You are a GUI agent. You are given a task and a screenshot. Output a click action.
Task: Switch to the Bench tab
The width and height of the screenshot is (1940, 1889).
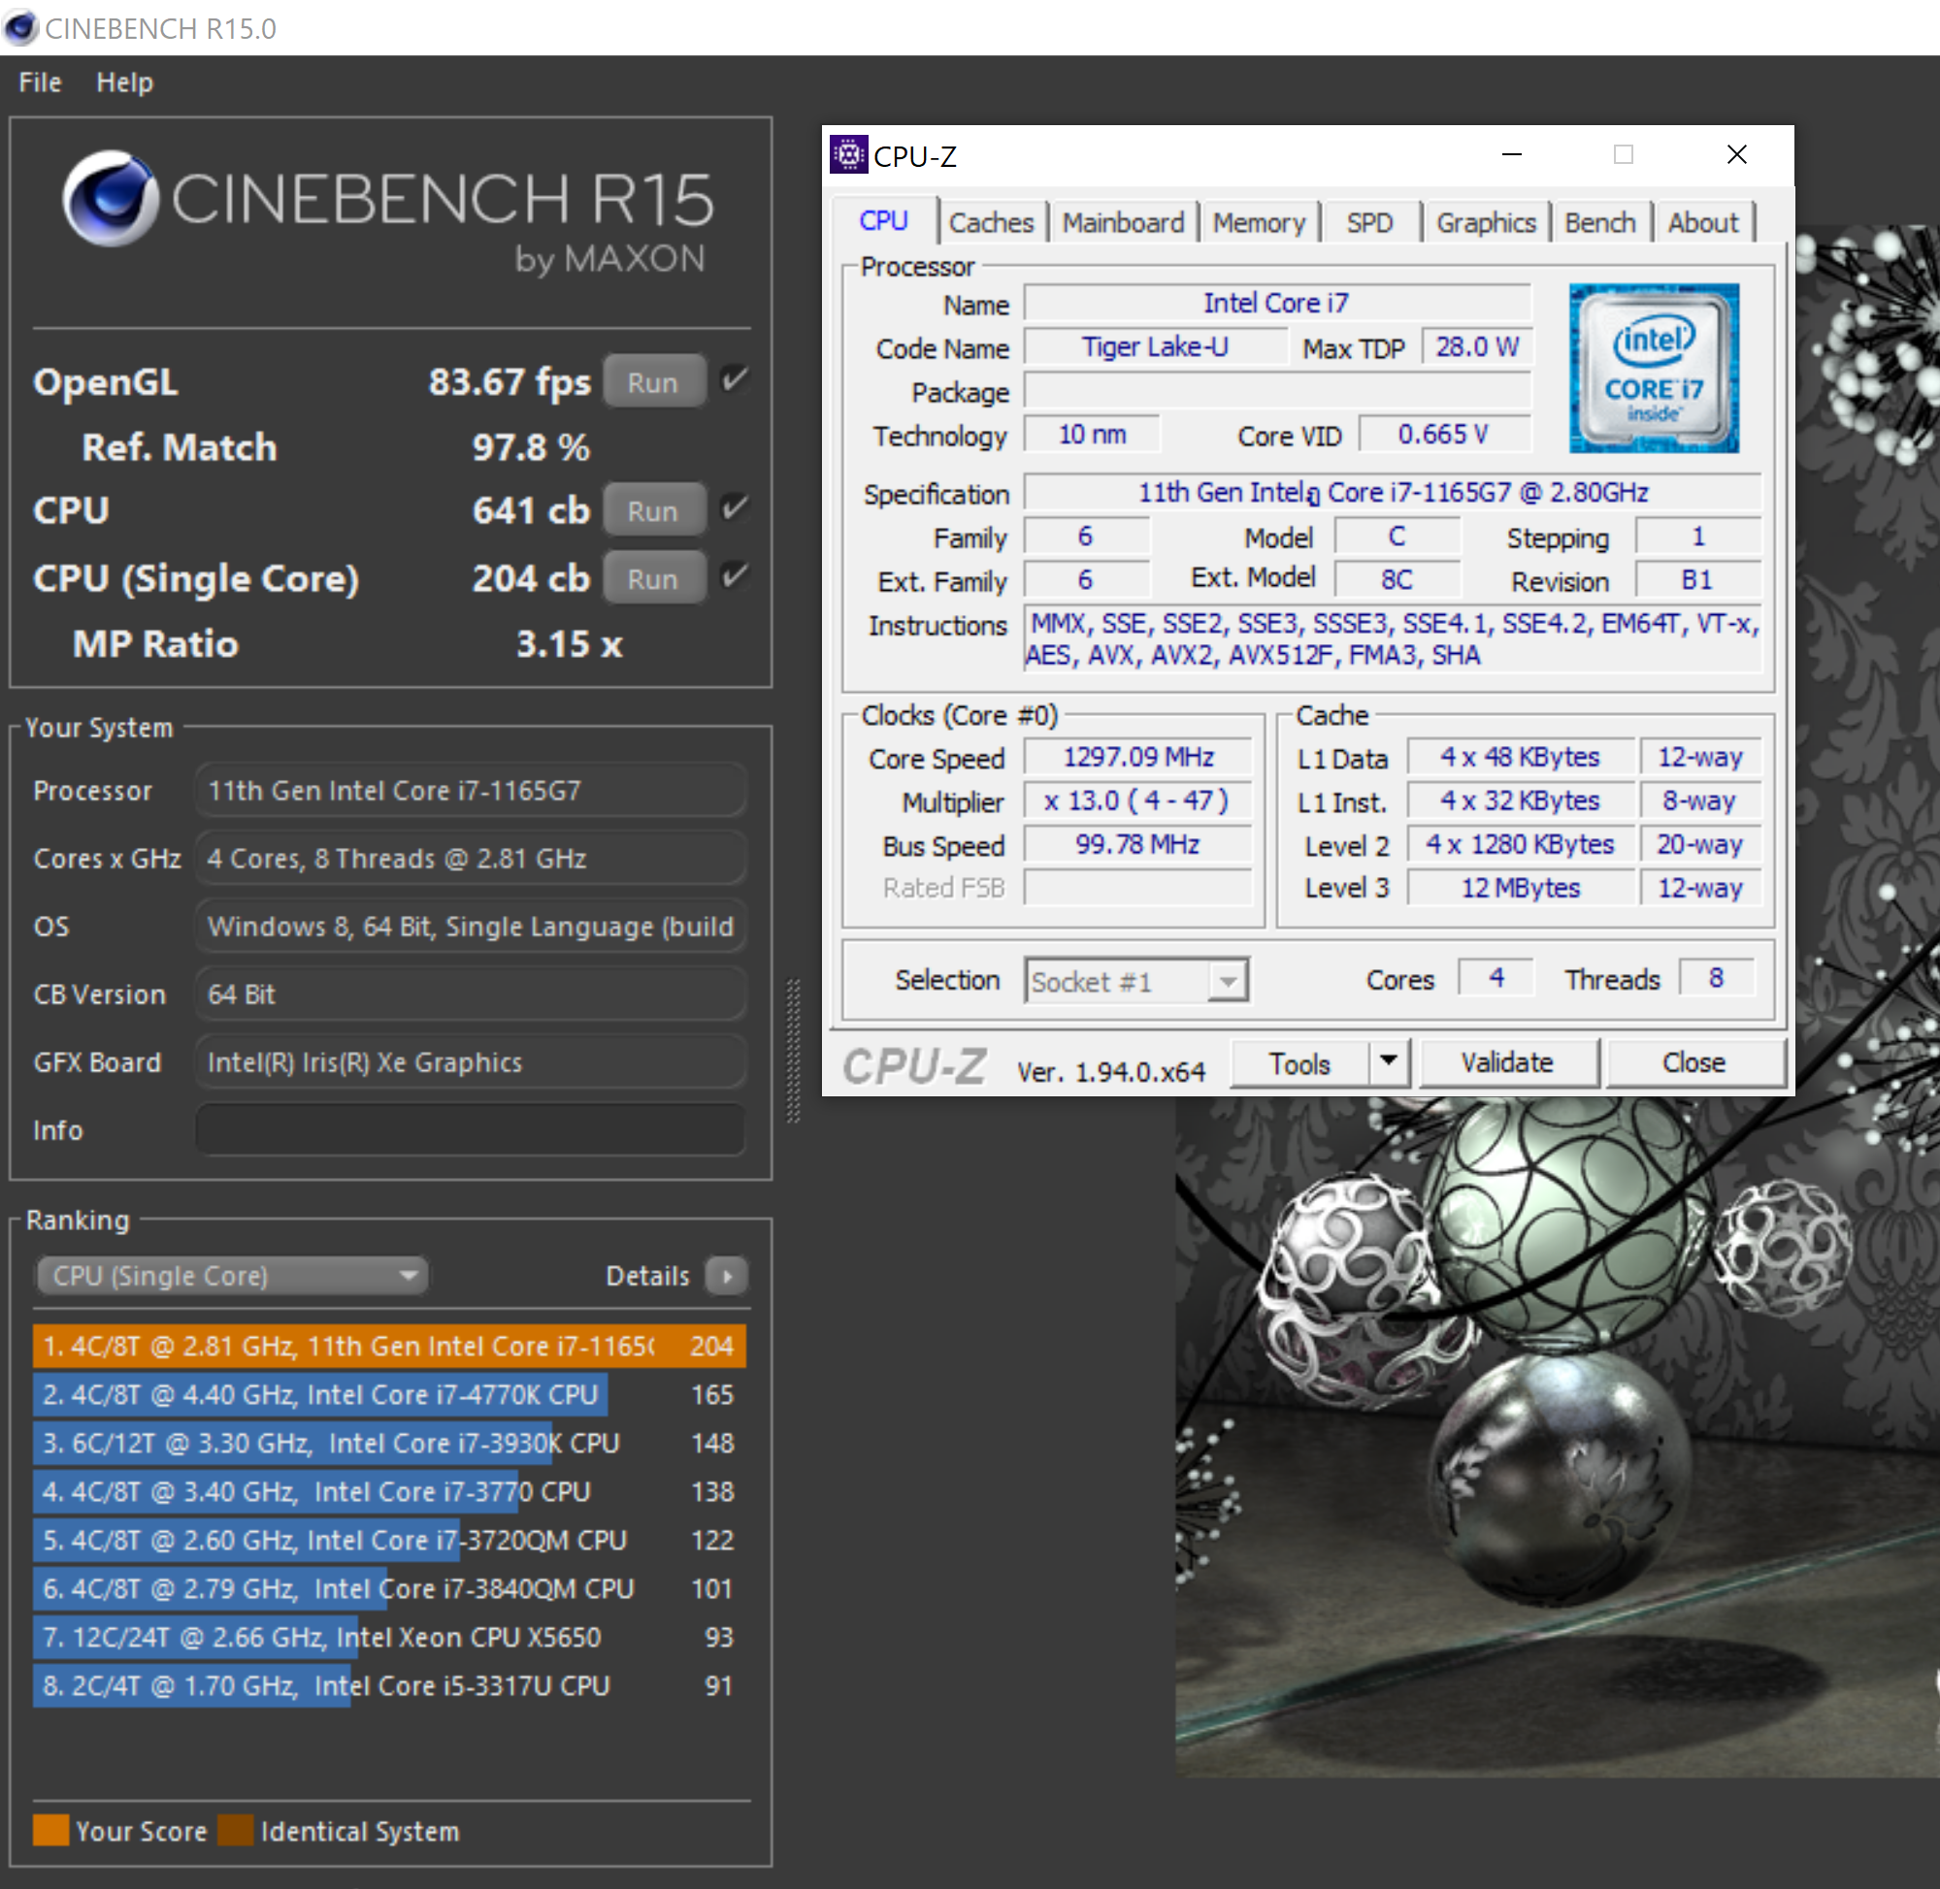[x=1600, y=223]
